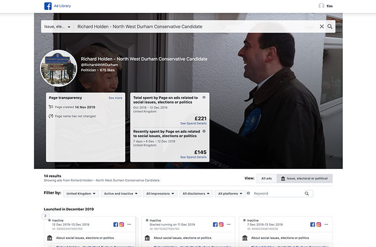The image size is (376, 247).
Task: Click the Keyword search magnifier icon
Action: [x=307, y=194]
